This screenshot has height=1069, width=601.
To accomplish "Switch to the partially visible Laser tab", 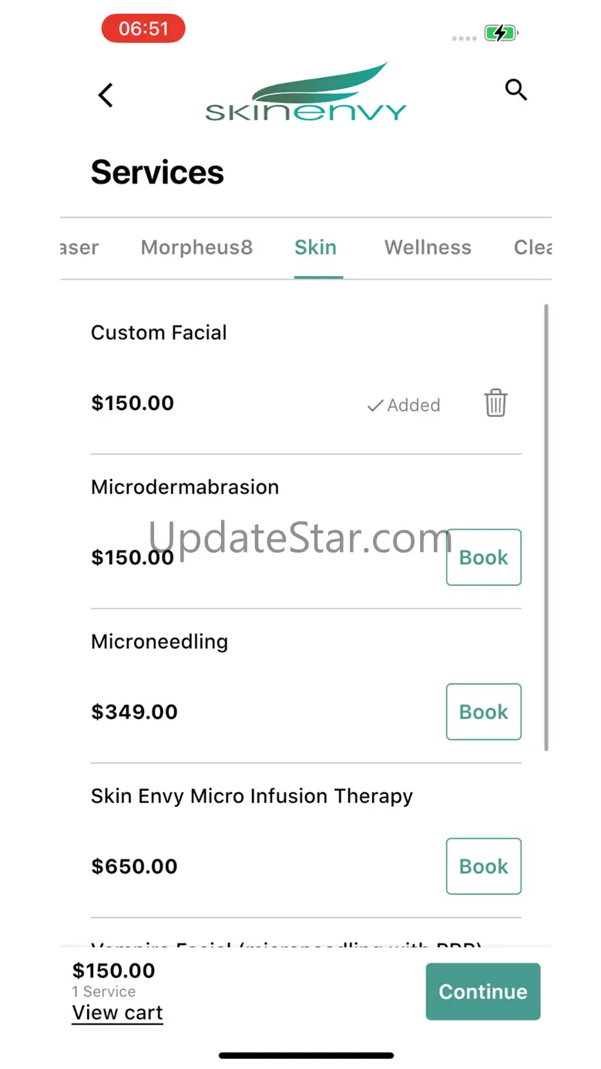I will [x=80, y=247].
